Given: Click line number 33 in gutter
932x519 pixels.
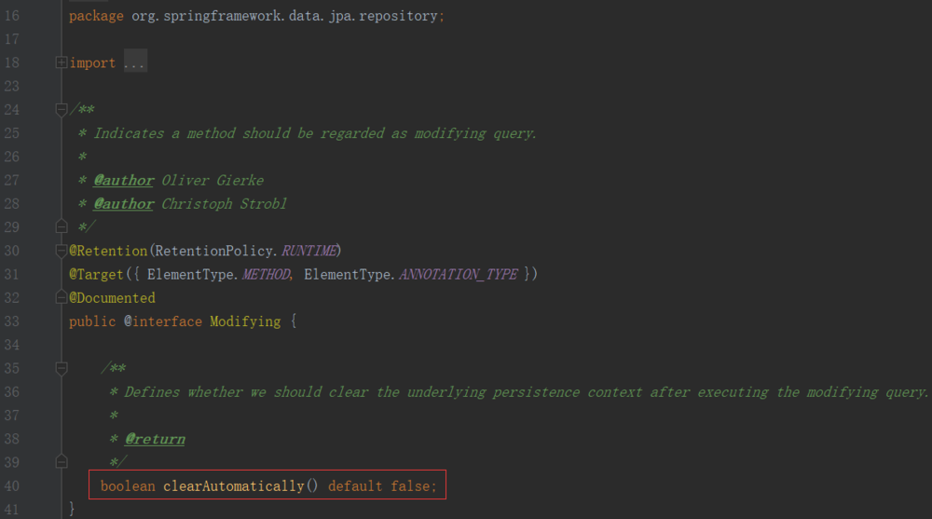Looking at the screenshot, I should (11, 321).
